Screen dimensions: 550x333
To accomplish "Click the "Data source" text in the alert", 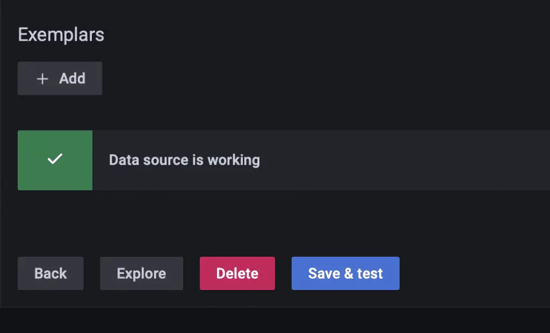I will 143,160.
